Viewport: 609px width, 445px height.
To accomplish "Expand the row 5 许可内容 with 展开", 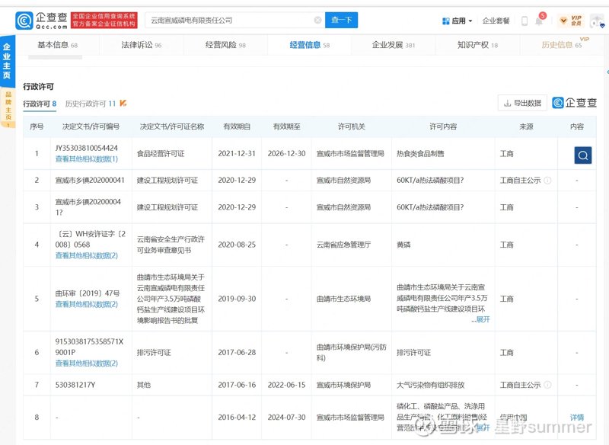I will click(x=483, y=319).
